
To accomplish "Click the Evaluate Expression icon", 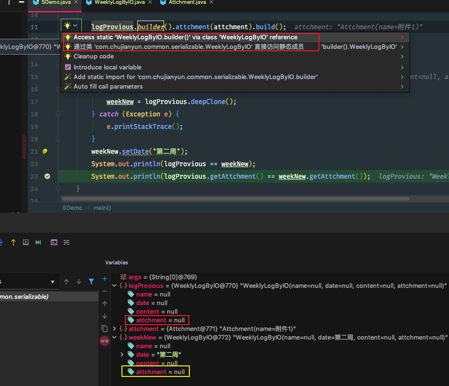I will pos(54,242).
